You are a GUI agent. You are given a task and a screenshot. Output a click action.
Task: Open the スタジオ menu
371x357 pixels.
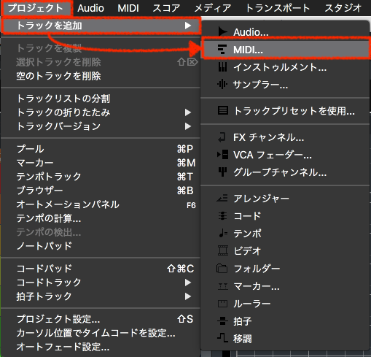(x=343, y=8)
